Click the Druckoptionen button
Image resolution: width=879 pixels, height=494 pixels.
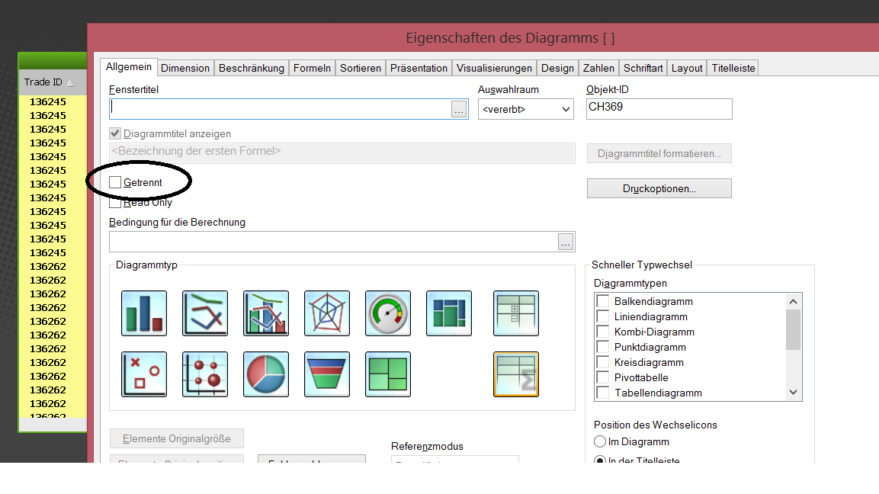[659, 188]
